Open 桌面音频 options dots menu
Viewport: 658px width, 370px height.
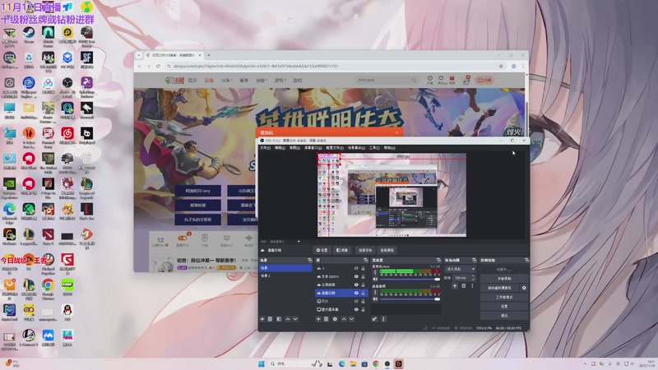tap(375, 293)
